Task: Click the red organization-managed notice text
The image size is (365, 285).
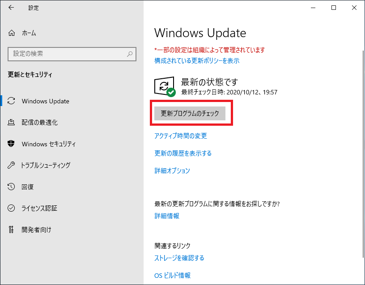Action: point(209,50)
